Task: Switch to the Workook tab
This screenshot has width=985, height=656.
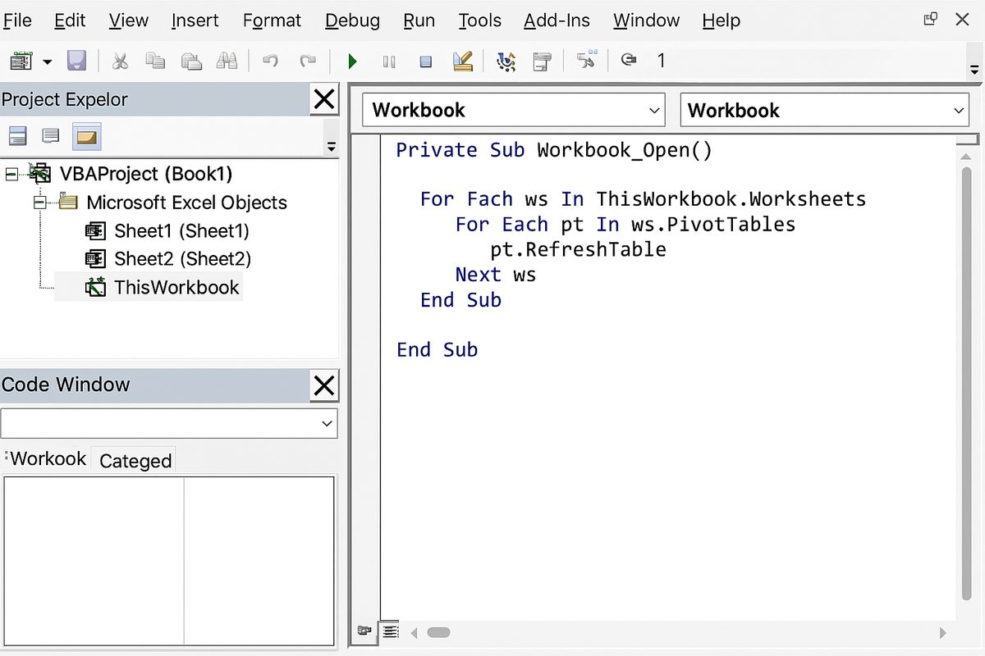Action: click(x=48, y=459)
